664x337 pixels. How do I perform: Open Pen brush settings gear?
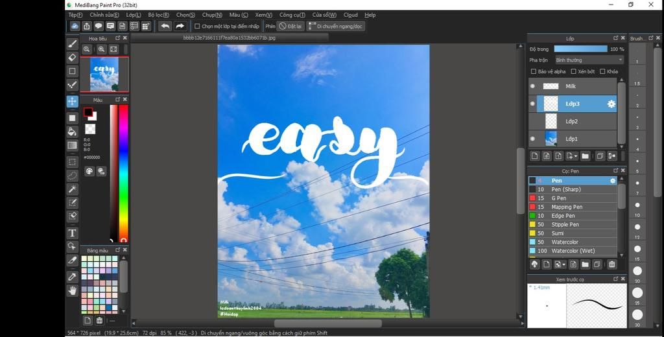point(612,181)
